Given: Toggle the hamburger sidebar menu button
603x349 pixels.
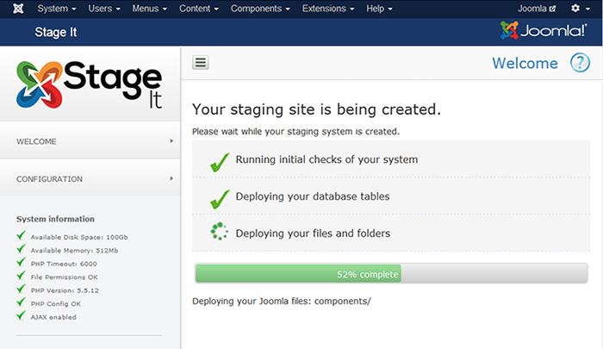Looking at the screenshot, I should 201,62.
